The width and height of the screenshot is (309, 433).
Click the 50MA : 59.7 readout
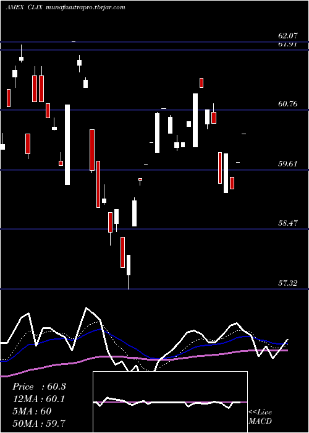point(39,423)
